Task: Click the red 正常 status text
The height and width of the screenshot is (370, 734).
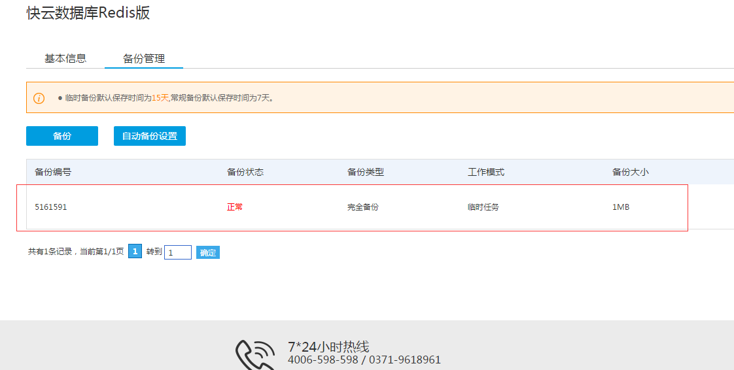Action: coord(235,207)
